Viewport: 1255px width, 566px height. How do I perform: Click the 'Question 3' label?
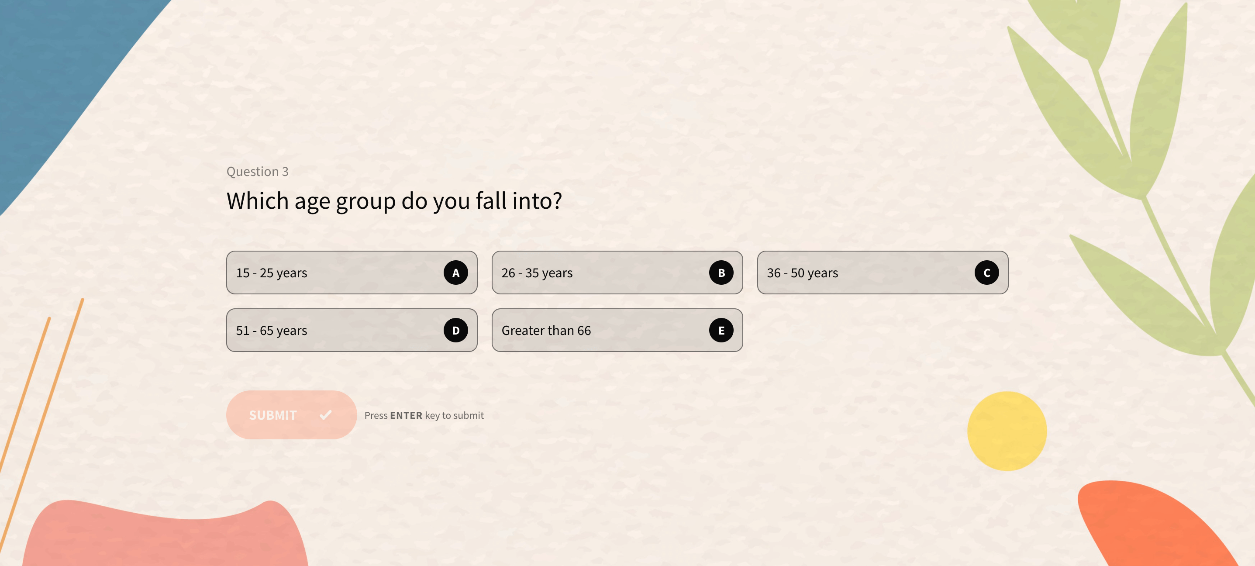point(257,171)
